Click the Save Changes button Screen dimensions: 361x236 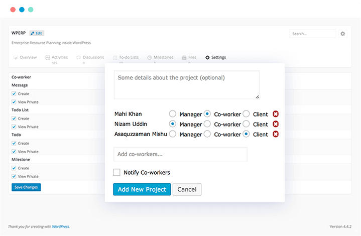[x=26, y=187]
